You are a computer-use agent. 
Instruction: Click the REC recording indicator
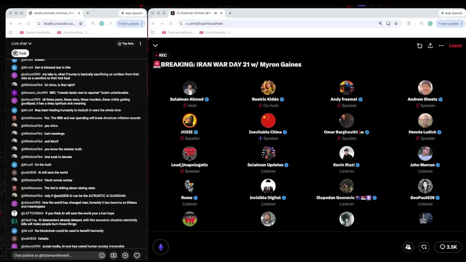point(161,55)
